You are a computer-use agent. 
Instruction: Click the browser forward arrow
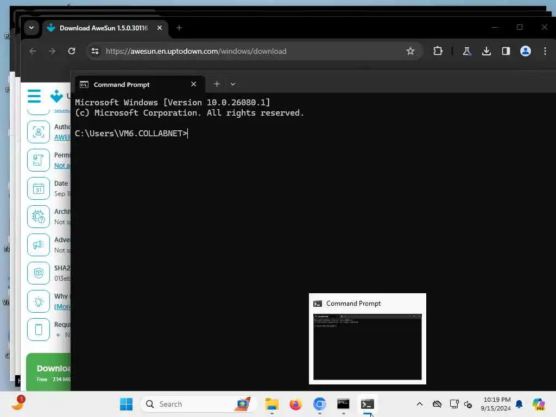coord(52,51)
